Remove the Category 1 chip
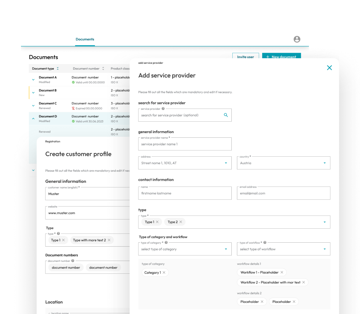 click(164, 272)
